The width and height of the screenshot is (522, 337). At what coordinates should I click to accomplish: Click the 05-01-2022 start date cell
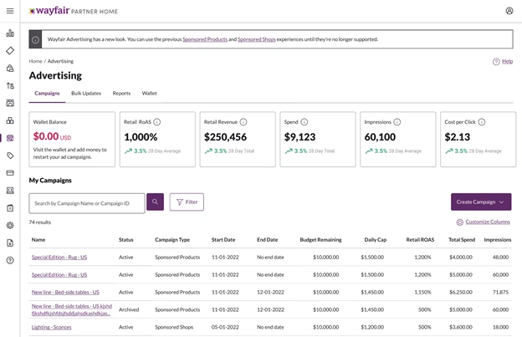point(225,327)
